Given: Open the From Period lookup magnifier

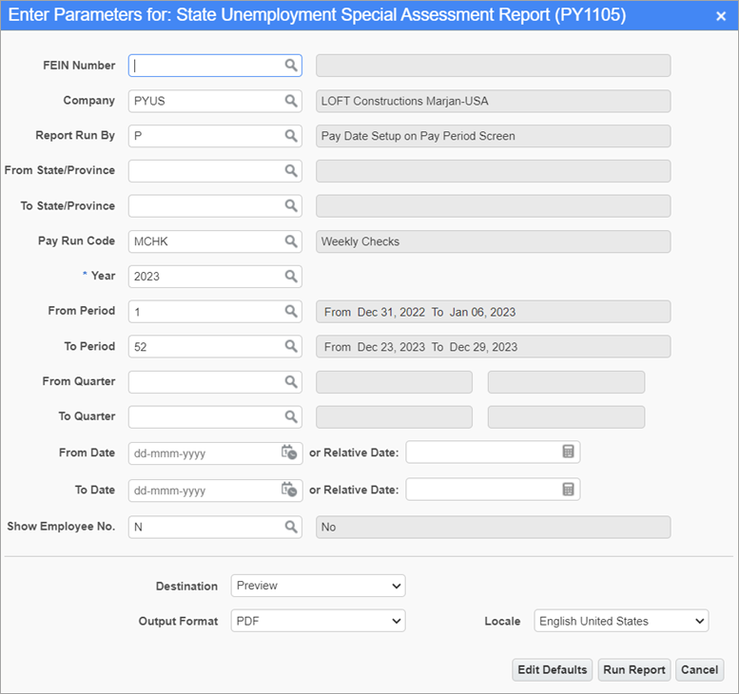Looking at the screenshot, I should [291, 312].
